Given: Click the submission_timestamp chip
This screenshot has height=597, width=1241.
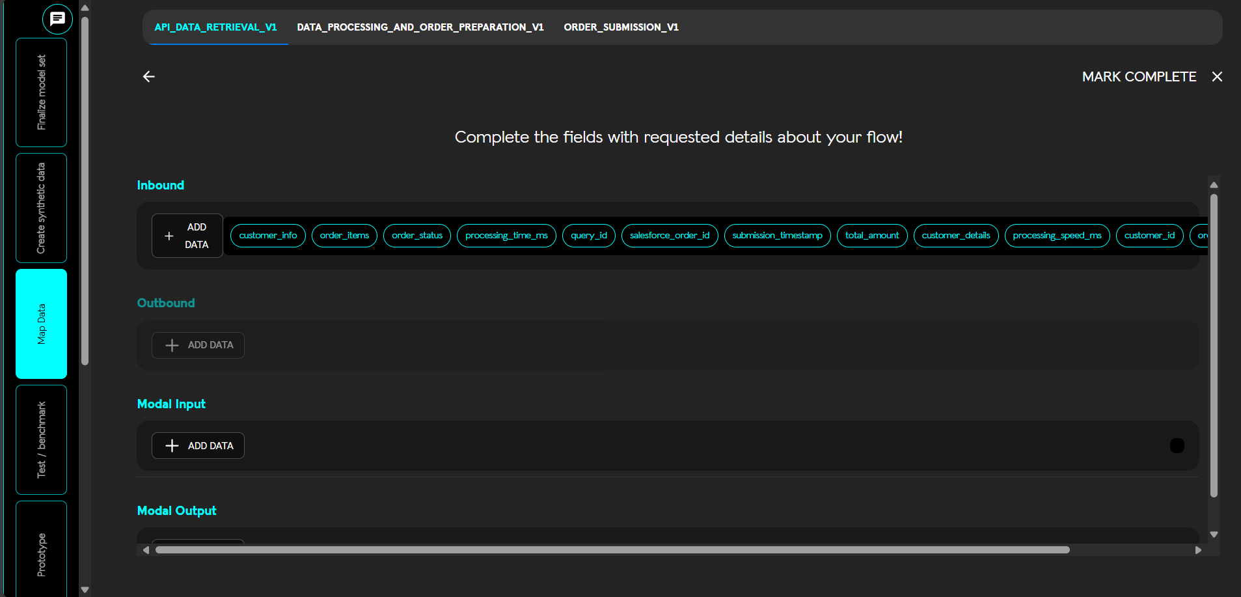Looking at the screenshot, I should pyautogui.click(x=777, y=235).
